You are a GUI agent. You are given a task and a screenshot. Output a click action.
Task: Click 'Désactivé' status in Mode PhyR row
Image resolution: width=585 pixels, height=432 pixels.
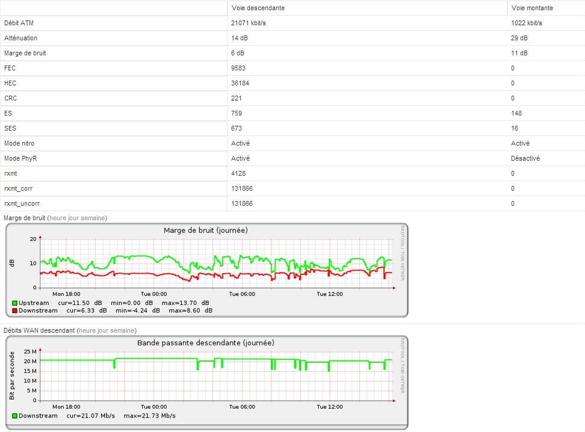tap(525, 158)
